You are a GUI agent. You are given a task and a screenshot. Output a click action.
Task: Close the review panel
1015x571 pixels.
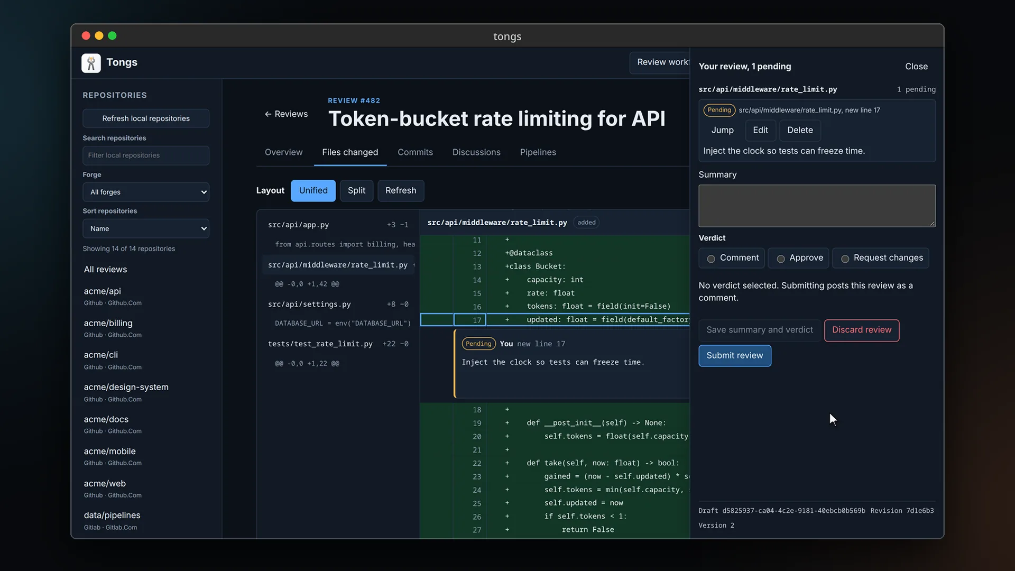(916, 67)
